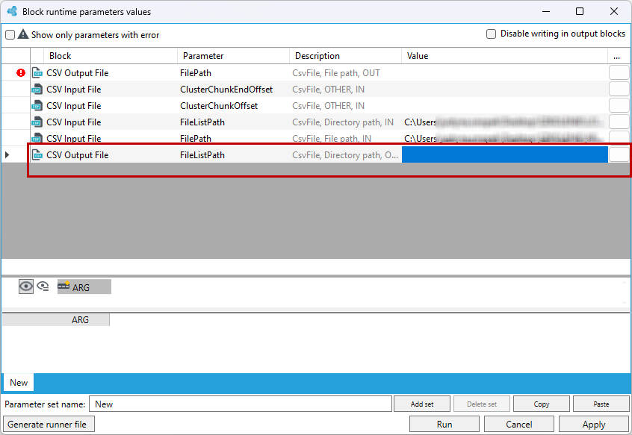Click the "CsvFile, Directory path, IN" description

tap(343, 122)
